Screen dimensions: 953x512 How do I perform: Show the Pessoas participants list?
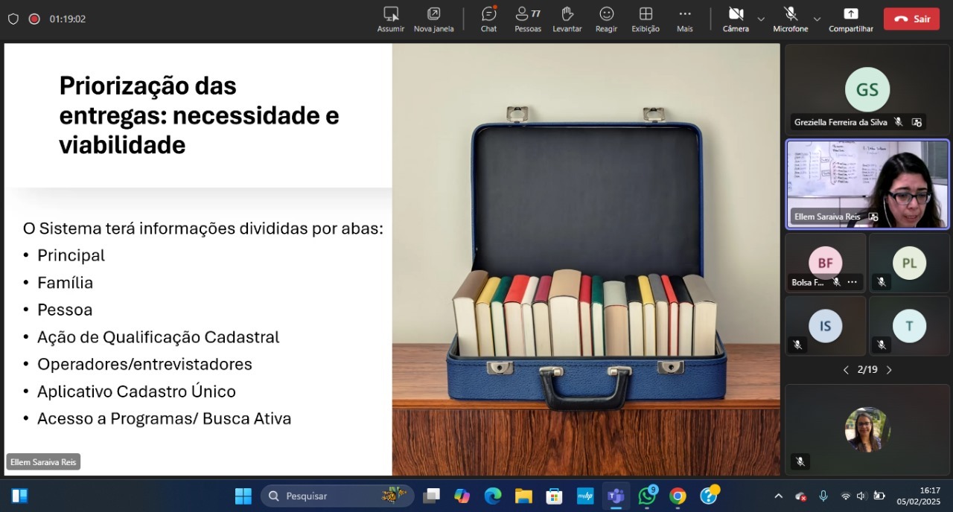pyautogui.click(x=528, y=19)
